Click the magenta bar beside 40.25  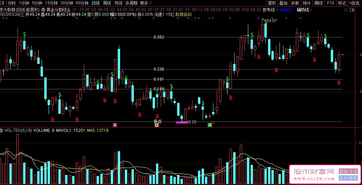tap(181, 123)
